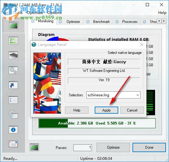Switch to the Processes tab

tap(126, 22)
